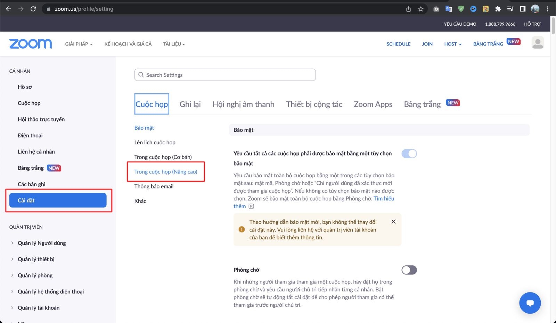The width and height of the screenshot is (556, 323).
Task: Click the magnifier icon in Search Settings
Action: pos(141,75)
